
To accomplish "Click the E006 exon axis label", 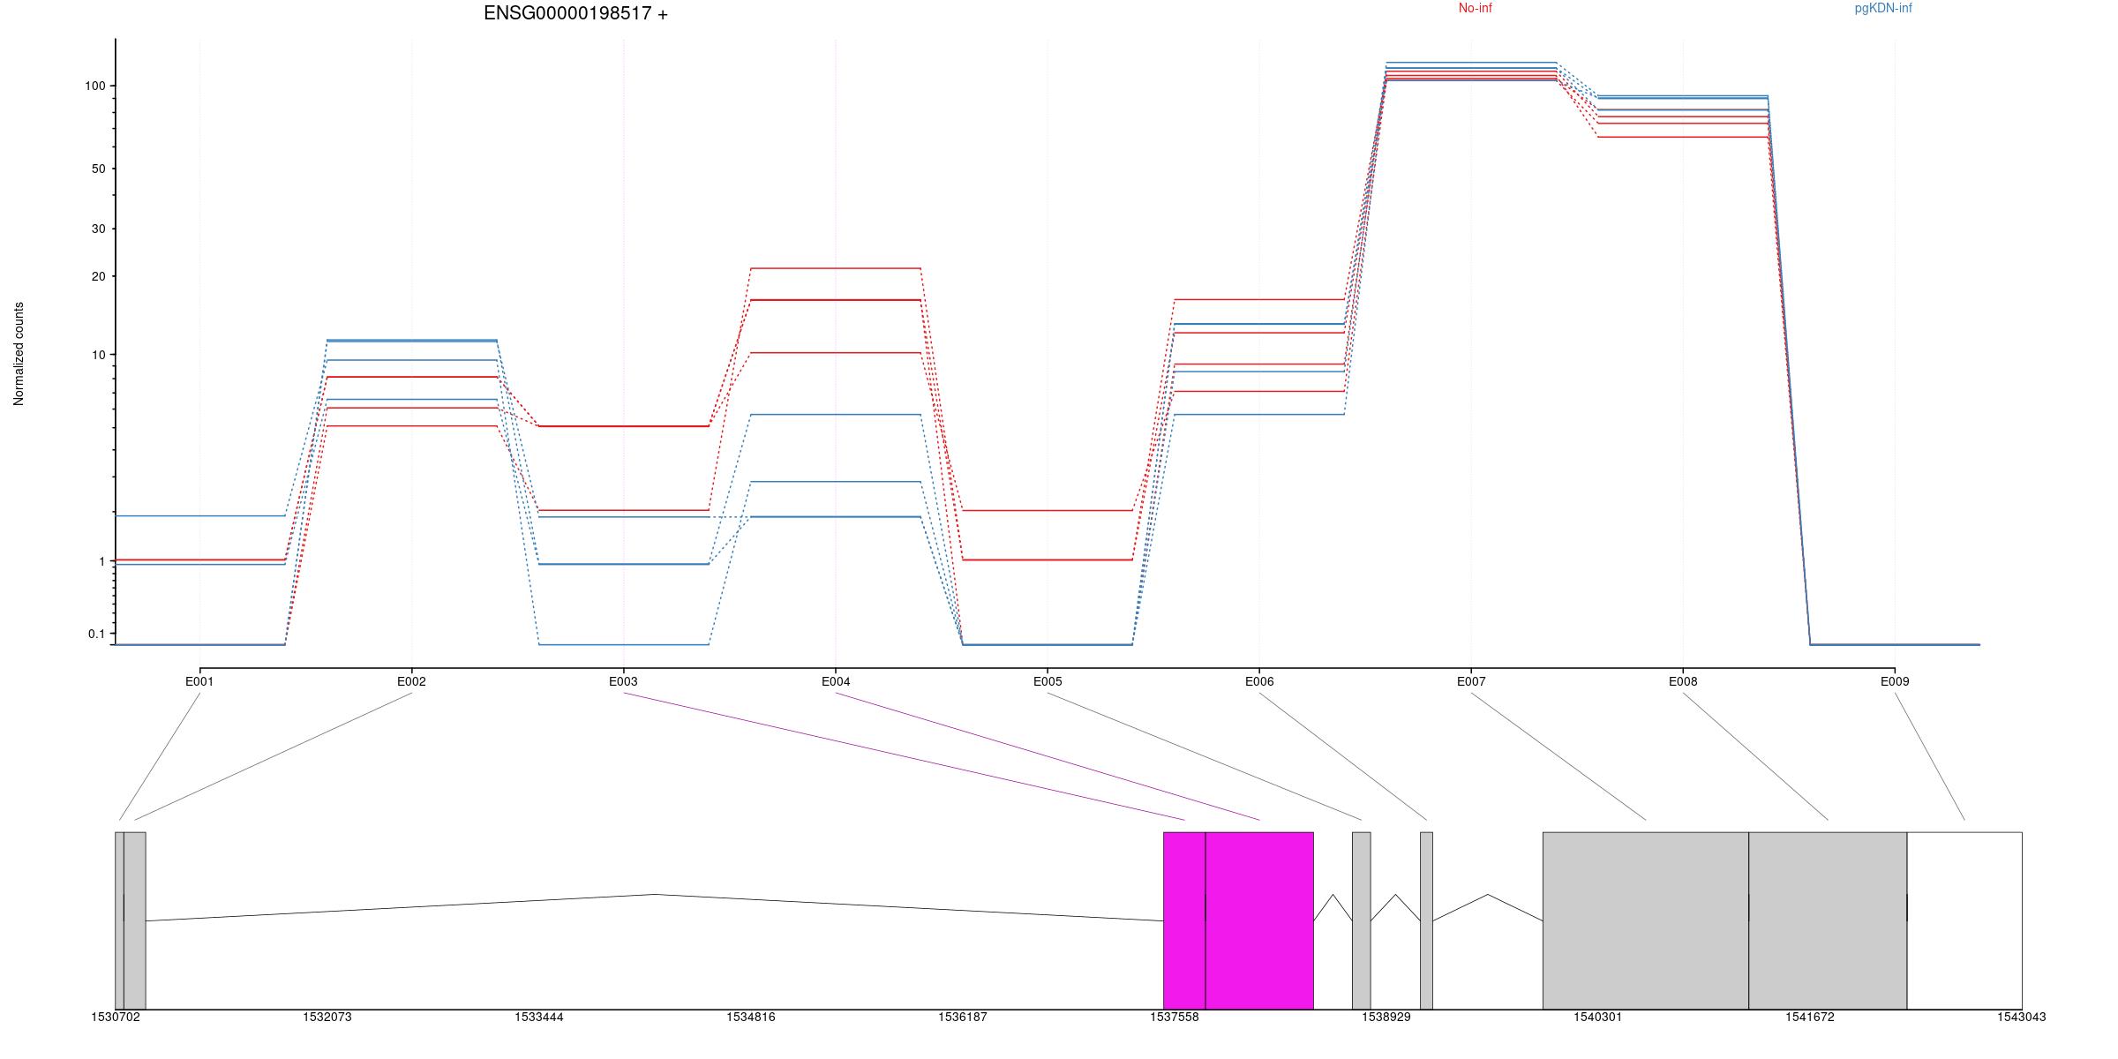I will coord(1259,681).
